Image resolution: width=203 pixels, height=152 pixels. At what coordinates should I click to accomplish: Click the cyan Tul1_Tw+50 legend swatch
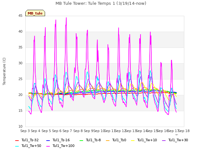tap(17, 146)
